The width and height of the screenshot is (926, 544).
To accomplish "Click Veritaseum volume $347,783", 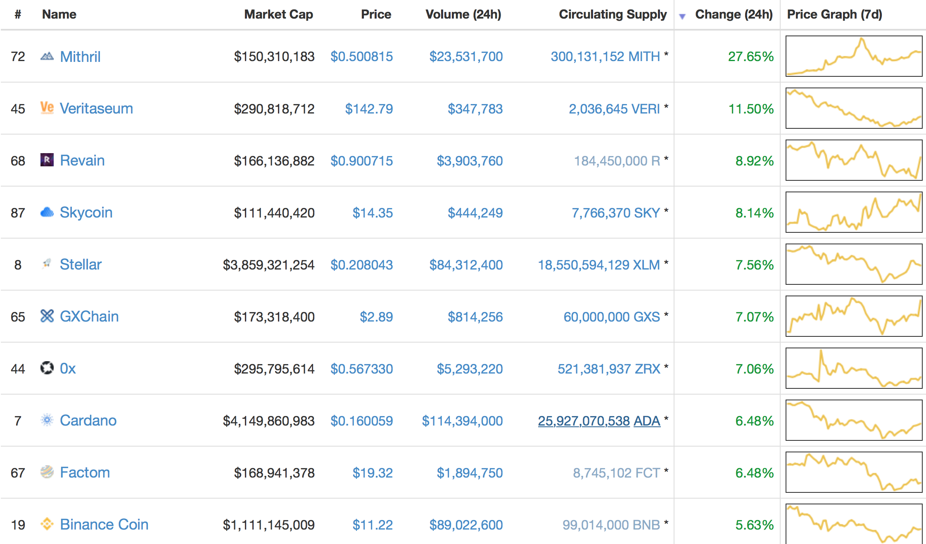I will (x=475, y=109).
